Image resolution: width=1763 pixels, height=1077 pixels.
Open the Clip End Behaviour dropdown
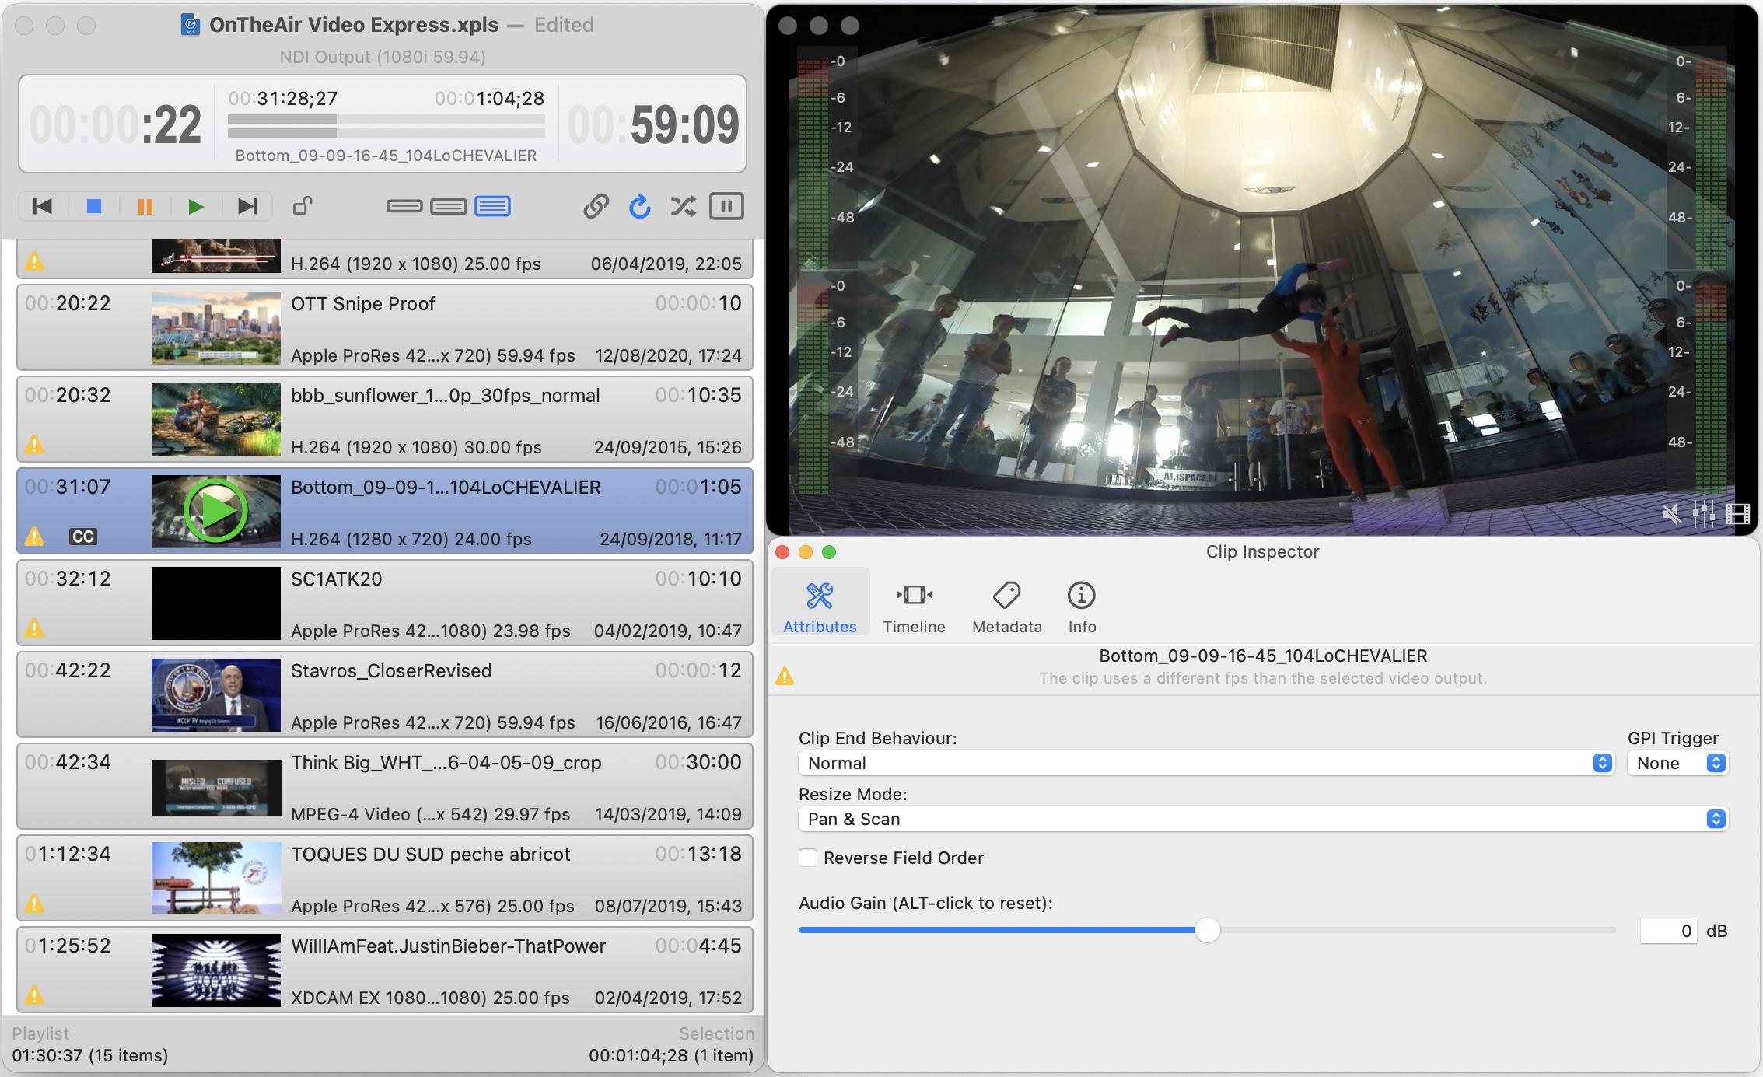(1205, 763)
